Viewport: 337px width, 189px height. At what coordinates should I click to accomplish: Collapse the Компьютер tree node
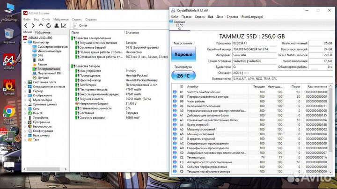click(x=25, y=42)
